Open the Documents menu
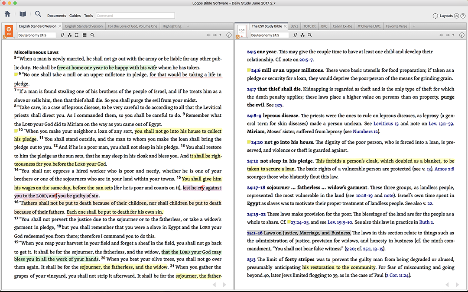Image resolution: width=468 pixels, height=292 pixels. point(56,16)
